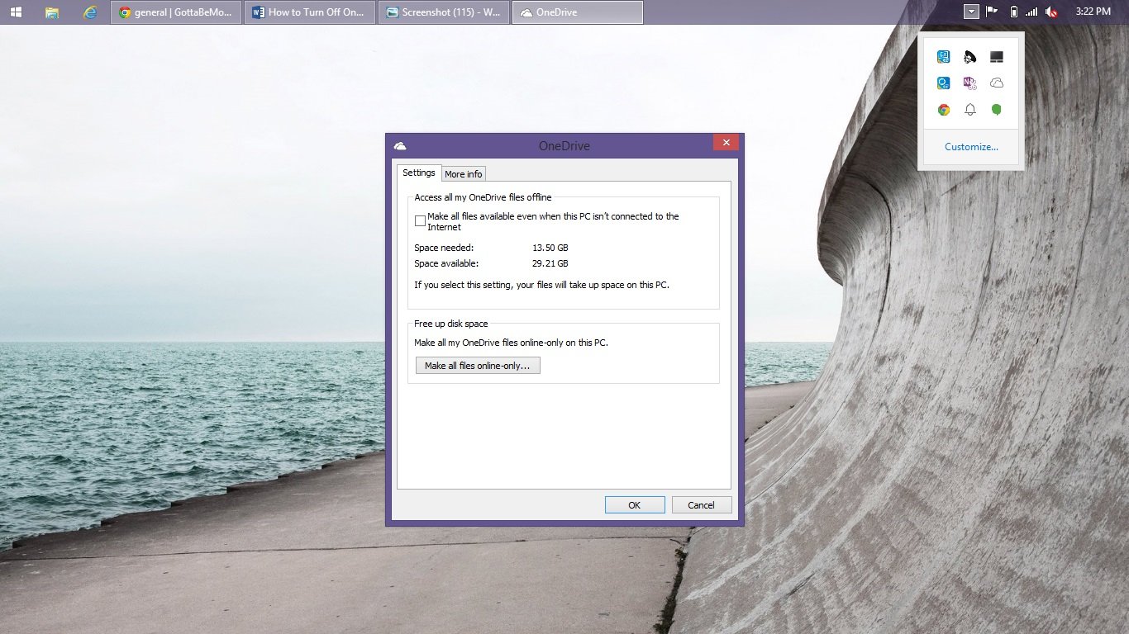1129x634 pixels.
Task: Enable 'Make all files available' offline checkbox
Action: click(x=421, y=221)
